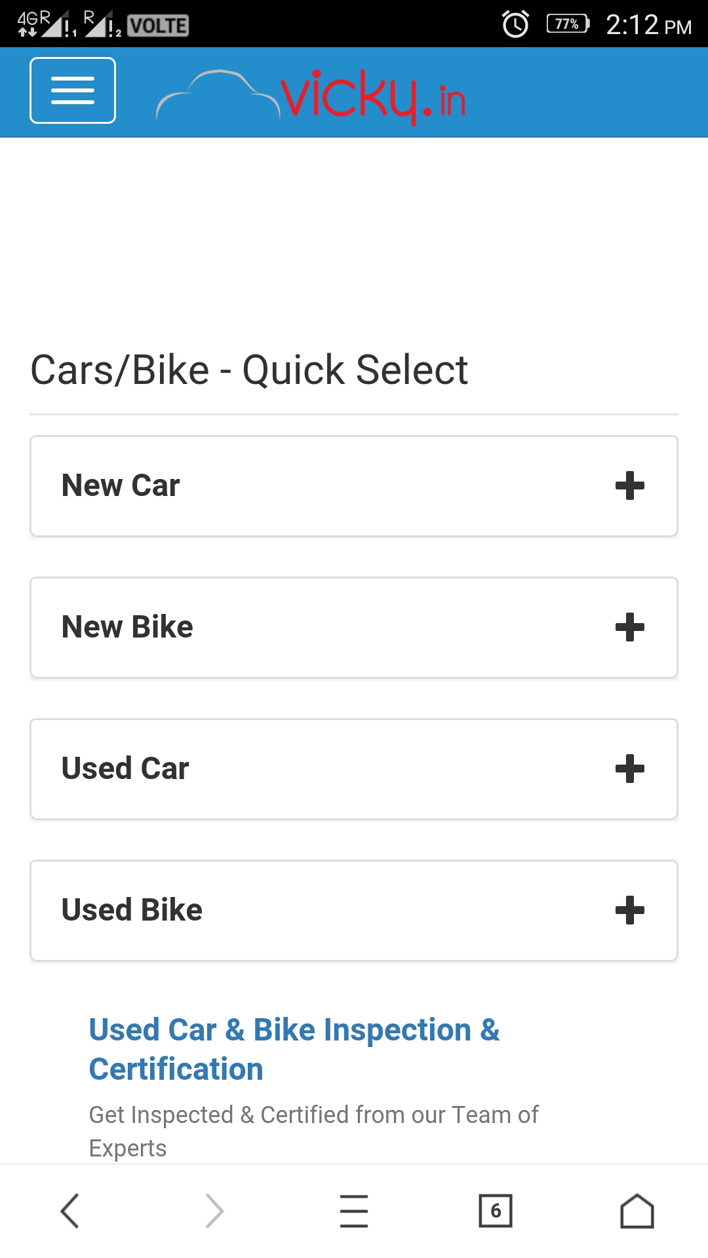Show open tabs counter

coord(496,1210)
